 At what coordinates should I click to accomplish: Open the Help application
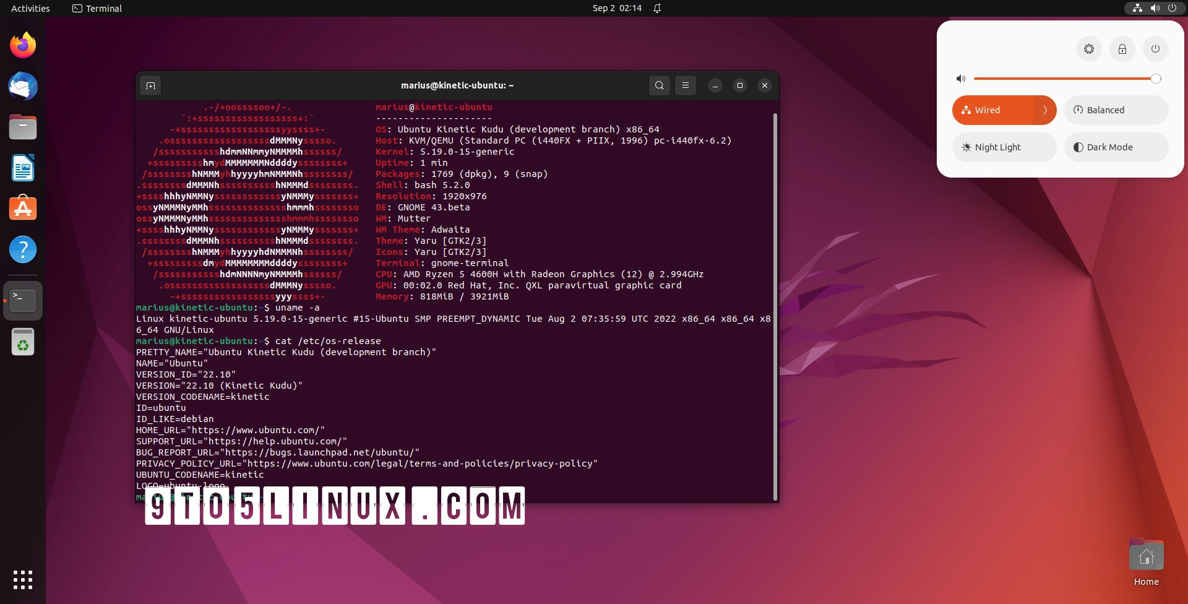pyautogui.click(x=22, y=249)
